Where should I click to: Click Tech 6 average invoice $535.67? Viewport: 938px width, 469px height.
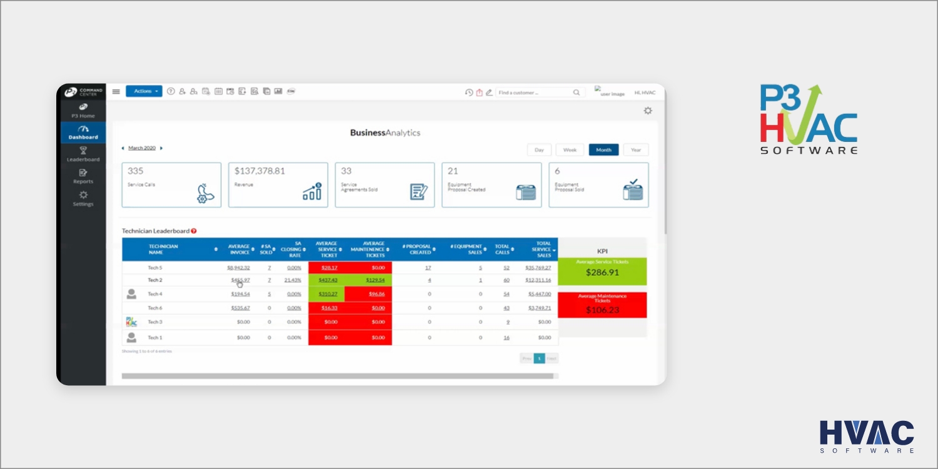(240, 308)
